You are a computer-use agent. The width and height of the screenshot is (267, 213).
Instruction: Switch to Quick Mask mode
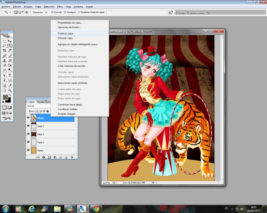pyautogui.click(x=10, y=107)
